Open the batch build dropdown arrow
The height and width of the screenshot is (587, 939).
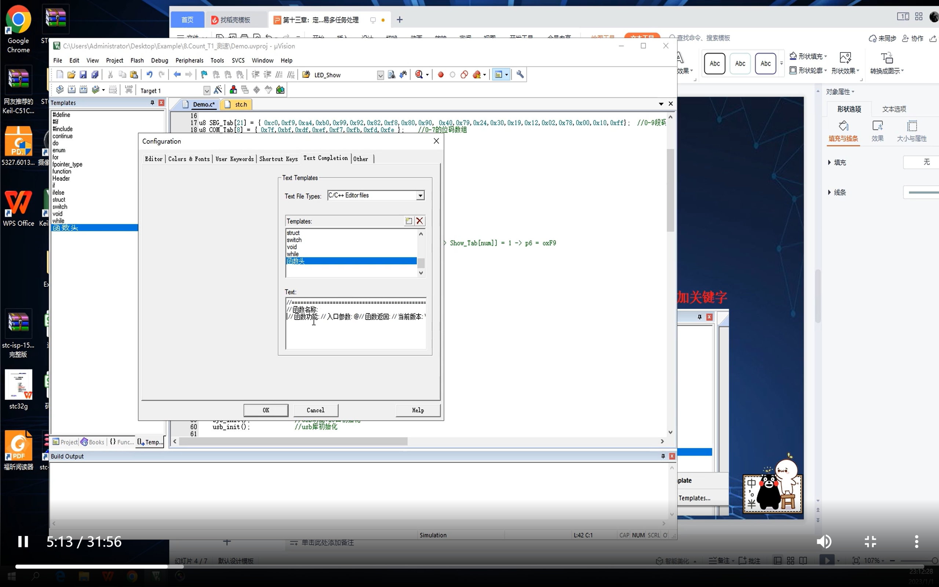pyautogui.click(x=103, y=90)
